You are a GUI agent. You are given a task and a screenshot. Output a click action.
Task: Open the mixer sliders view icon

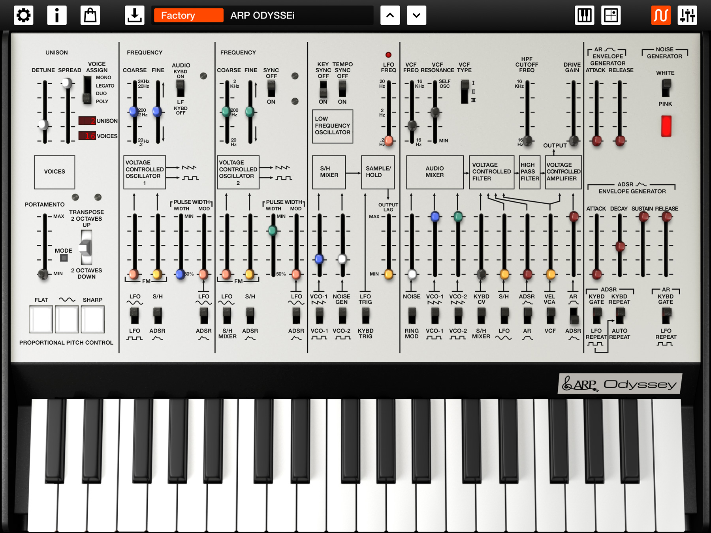[687, 15]
